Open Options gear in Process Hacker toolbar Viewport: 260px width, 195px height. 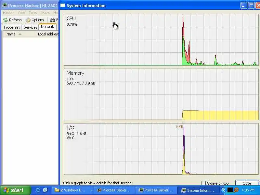pos(28,20)
